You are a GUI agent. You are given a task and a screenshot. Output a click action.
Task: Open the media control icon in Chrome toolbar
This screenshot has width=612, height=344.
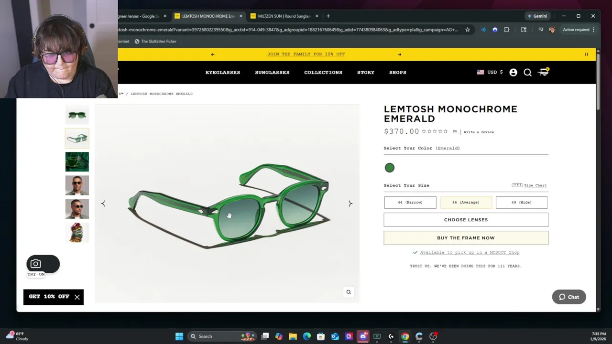click(541, 30)
